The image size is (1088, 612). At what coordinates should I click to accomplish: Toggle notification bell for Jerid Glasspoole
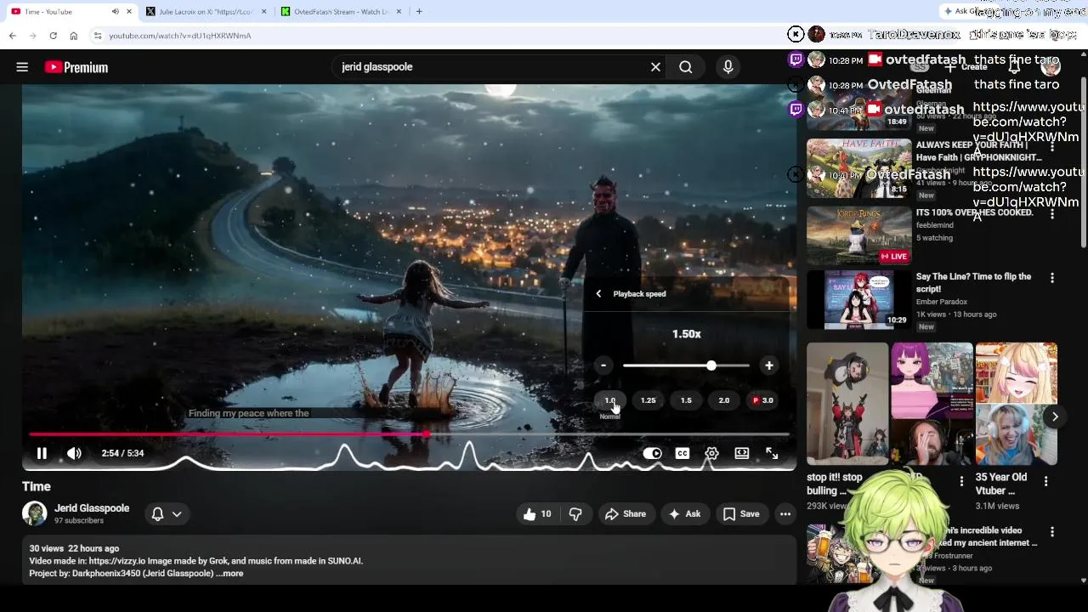(x=157, y=514)
